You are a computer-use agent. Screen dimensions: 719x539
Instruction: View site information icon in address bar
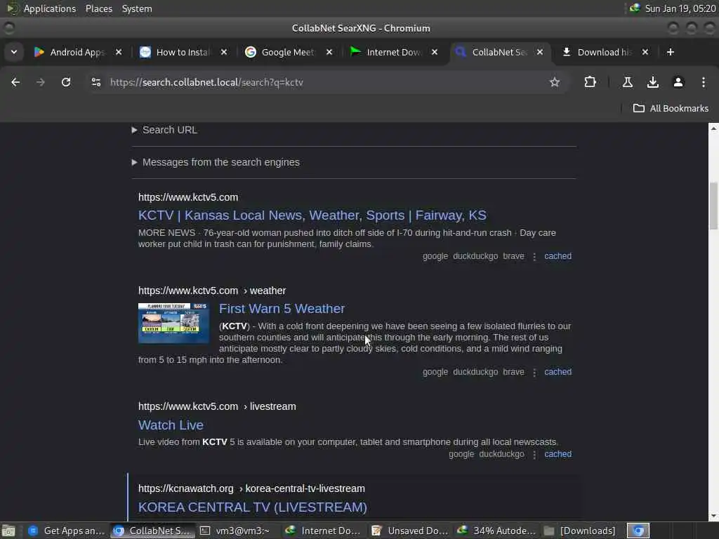(95, 82)
